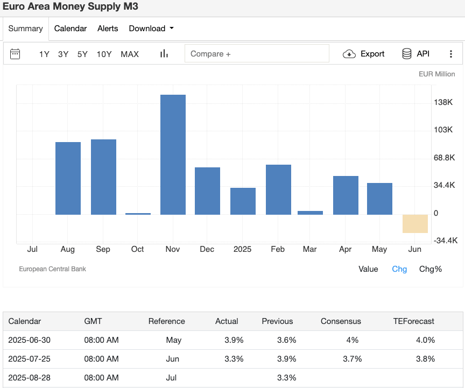Click the column chart style icon
The height and width of the screenshot is (388, 465).
point(164,53)
